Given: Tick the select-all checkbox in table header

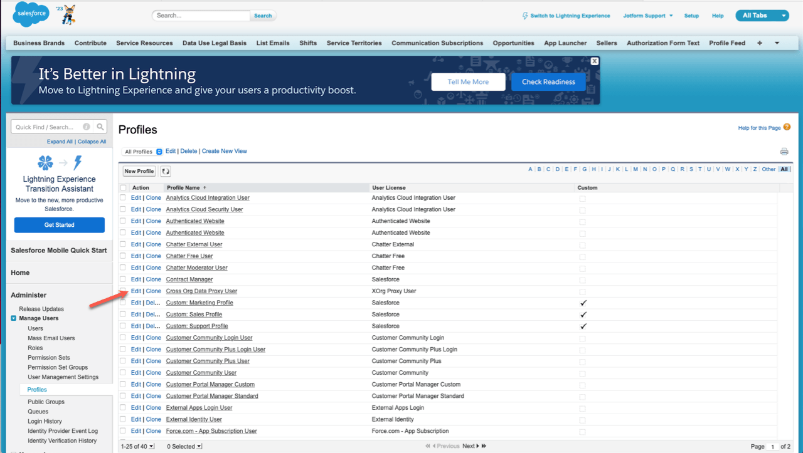Looking at the screenshot, I should pyautogui.click(x=123, y=187).
